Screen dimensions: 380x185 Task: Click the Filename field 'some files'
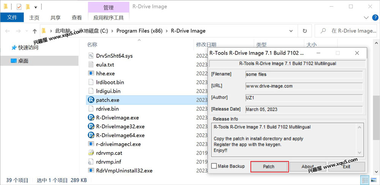[x=304, y=74]
